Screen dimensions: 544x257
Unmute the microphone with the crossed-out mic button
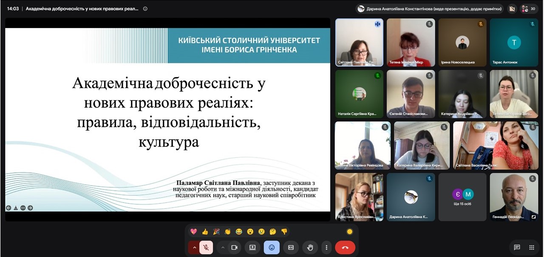(x=206, y=247)
